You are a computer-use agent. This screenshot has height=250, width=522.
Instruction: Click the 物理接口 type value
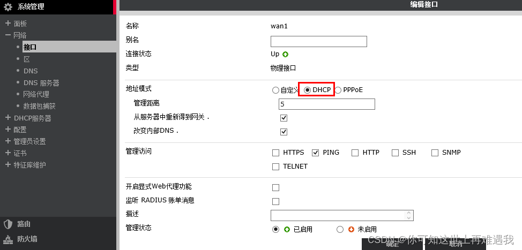coord(283,69)
